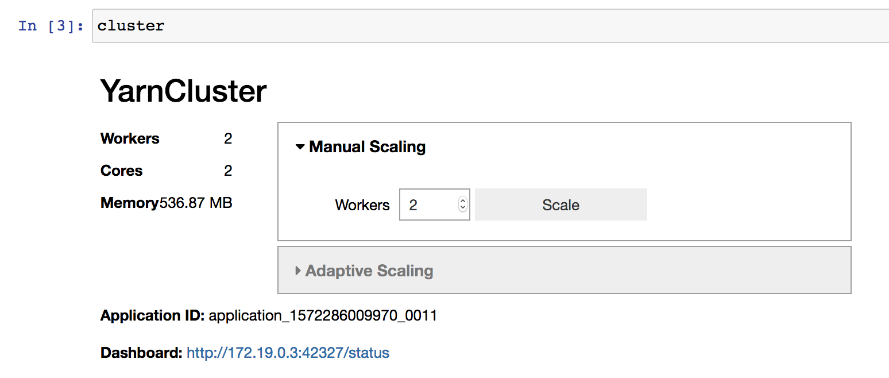Click the Memory label

(x=130, y=203)
